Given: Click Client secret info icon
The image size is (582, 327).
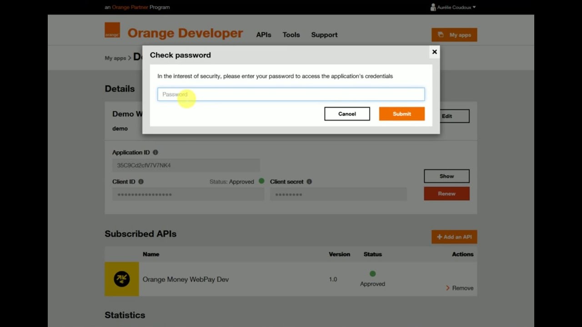Looking at the screenshot, I should 309,182.
